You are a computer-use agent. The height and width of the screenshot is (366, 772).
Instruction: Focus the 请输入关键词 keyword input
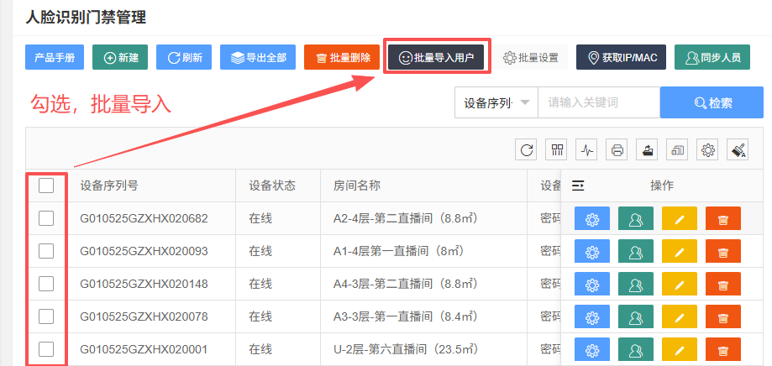(599, 102)
